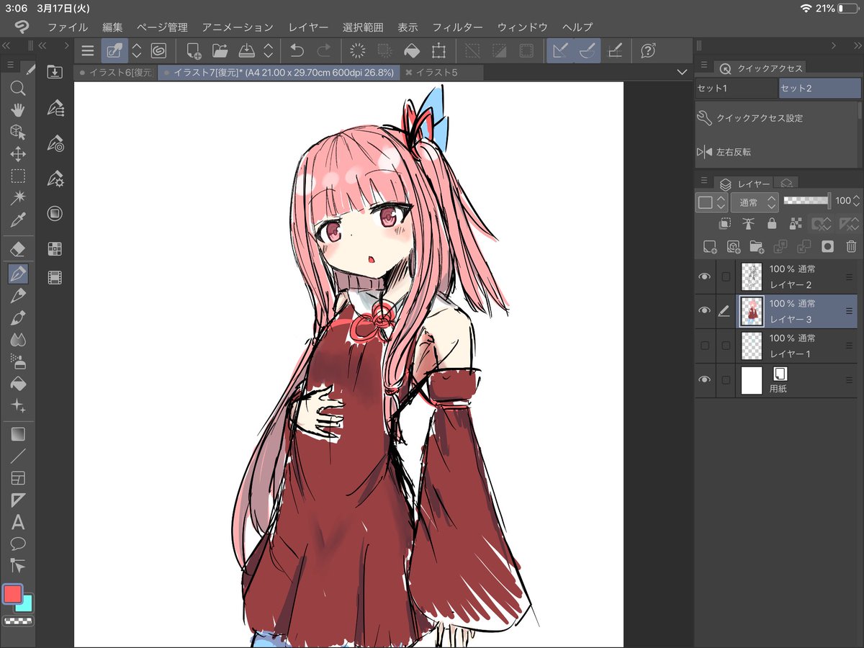Switch to the イラスト6[復元] canvas tab

[x=117, y=72]
